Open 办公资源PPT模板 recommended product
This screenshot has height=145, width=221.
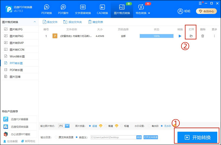click(x=19, y=134)
